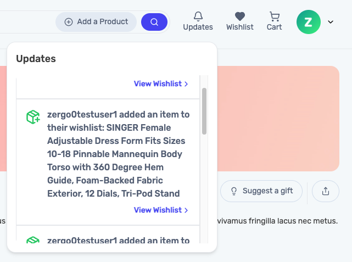Select the Wishlist label in header
Viewport: 352px width, 262px height.
tap(240, 27)
